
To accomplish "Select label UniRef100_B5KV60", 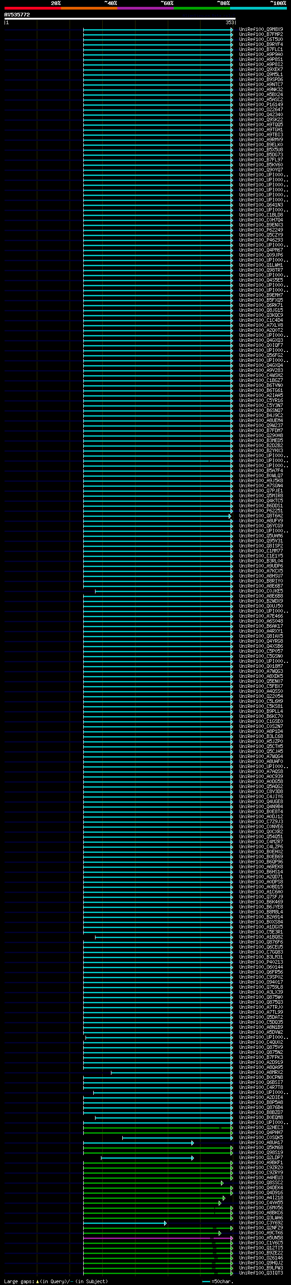I will tap(261, 165).
